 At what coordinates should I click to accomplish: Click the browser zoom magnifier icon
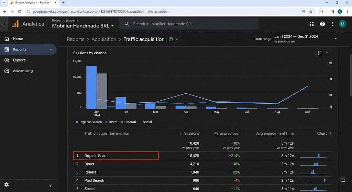tap(304, 11)
